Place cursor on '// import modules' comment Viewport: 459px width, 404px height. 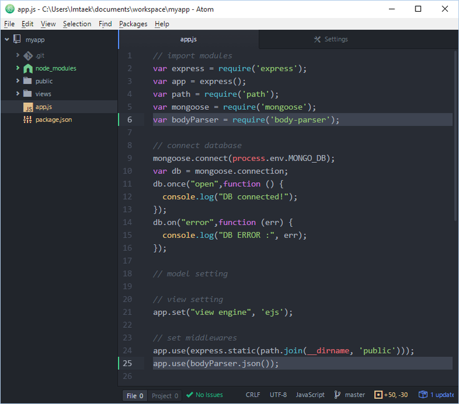click(x=192, y=56)
